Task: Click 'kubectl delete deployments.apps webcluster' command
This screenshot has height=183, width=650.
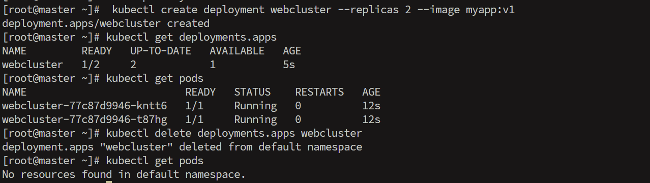Action: [234, 133]
